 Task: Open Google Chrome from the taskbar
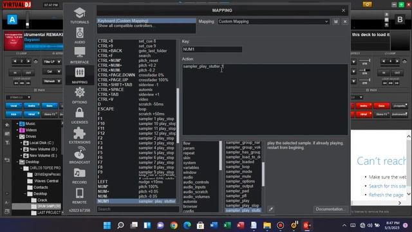pyautogui.click(x=174, y=225)
